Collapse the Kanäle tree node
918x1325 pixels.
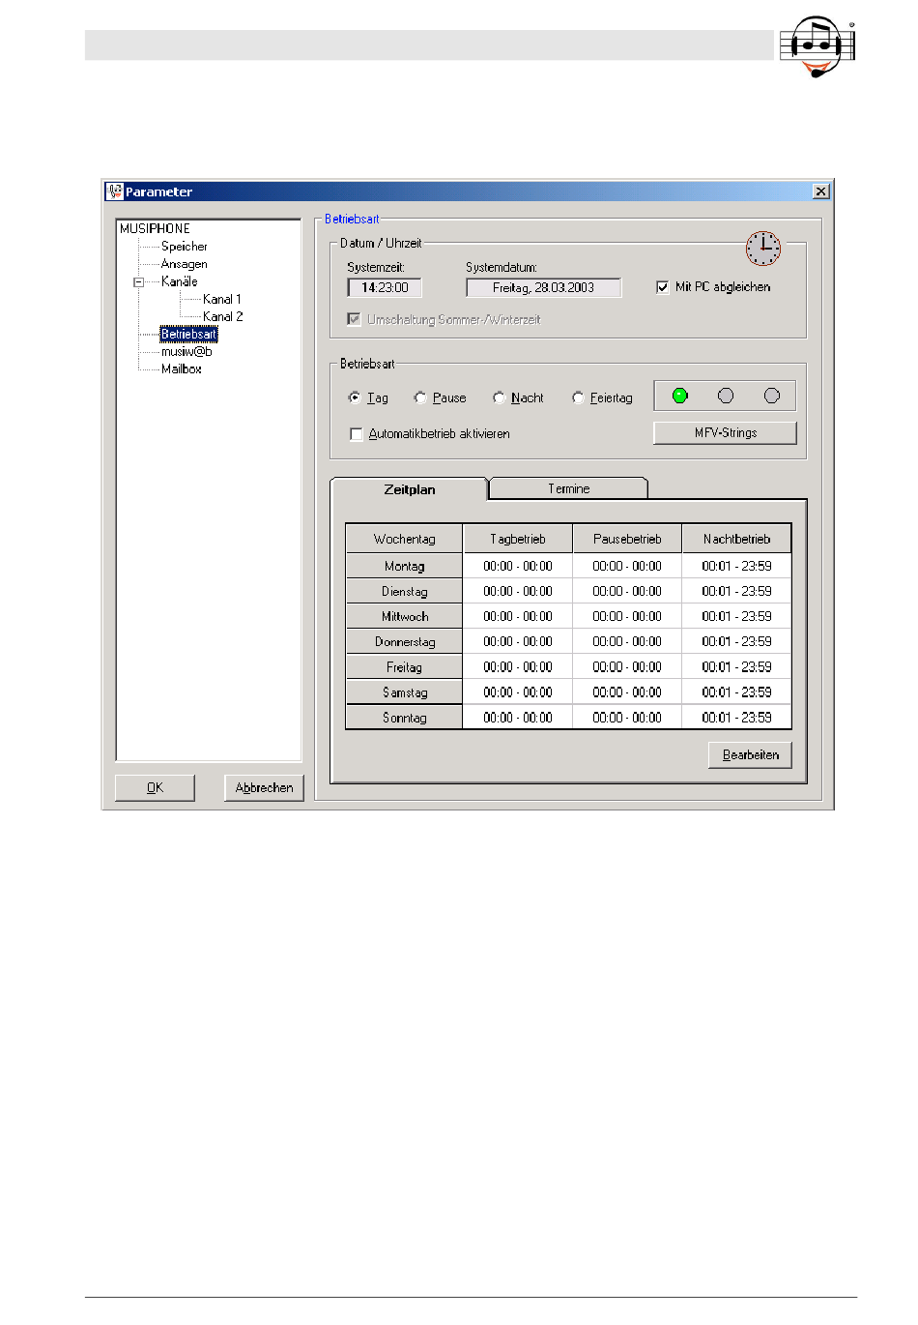click(139, 282)
